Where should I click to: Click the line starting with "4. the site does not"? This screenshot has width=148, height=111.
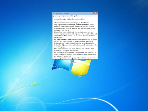(x=74, y=49)
